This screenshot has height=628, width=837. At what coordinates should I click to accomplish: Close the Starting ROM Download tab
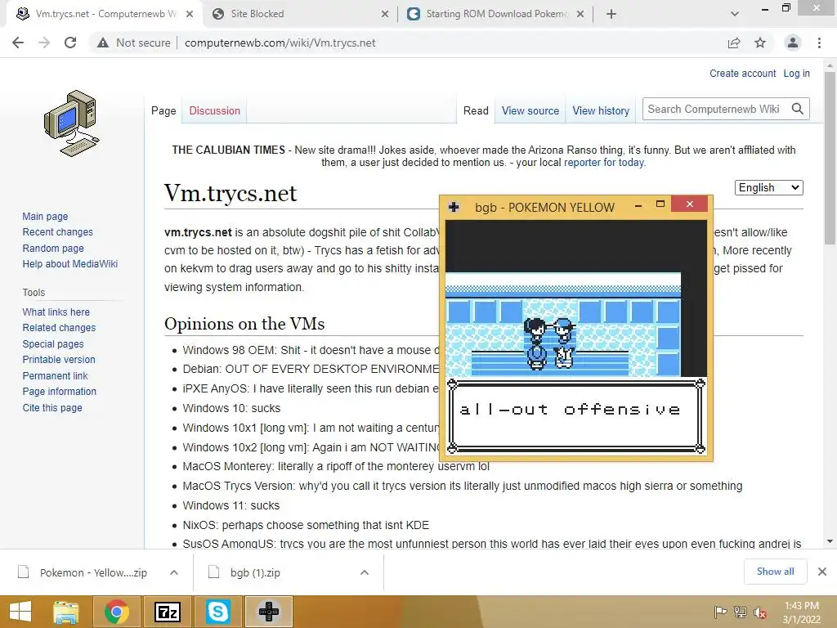pos(580,14)
